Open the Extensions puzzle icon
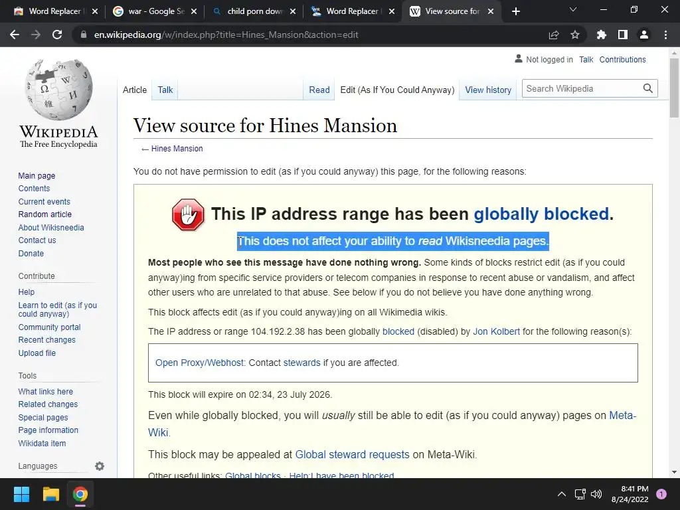This screenshot has height=510, width=680. (601, 35)
